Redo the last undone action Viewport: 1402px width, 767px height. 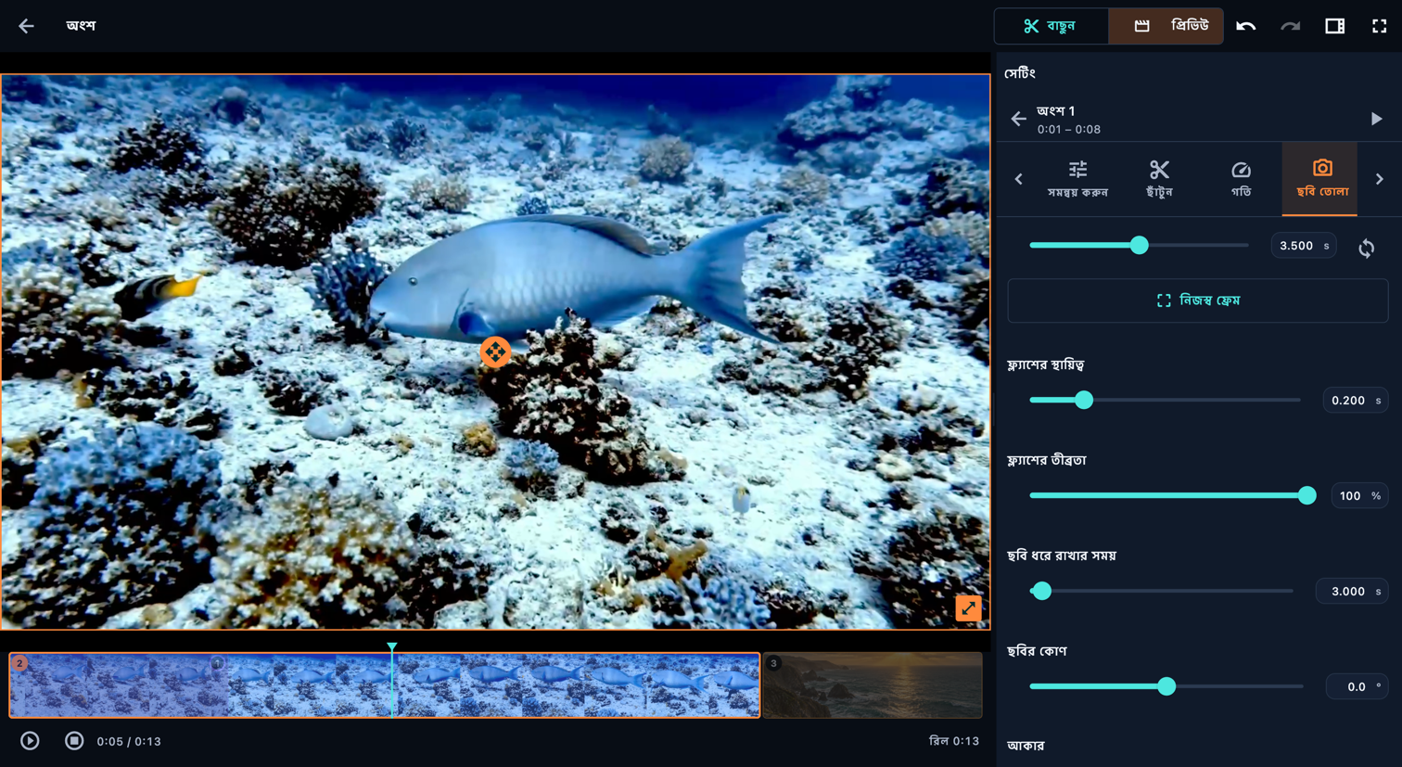[x=1291, y=26]
